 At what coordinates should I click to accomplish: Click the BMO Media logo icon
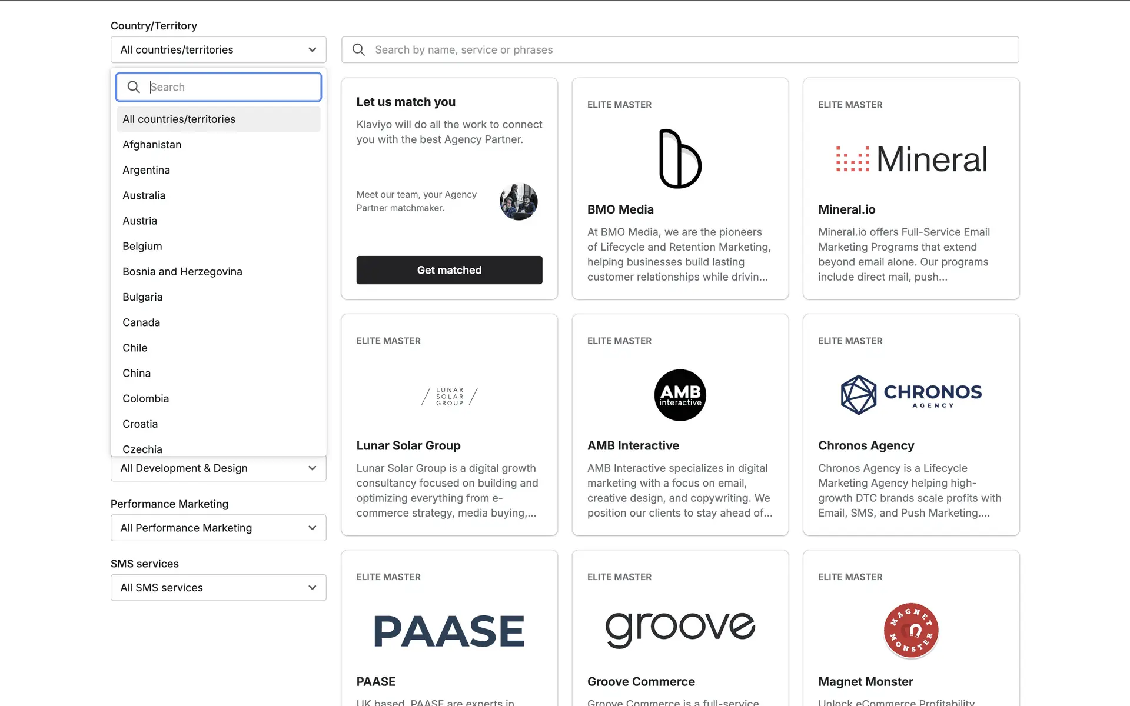tap(680, 159)
